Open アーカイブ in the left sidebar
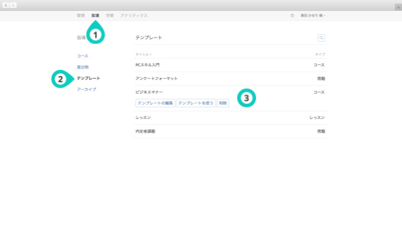The image size is (402, 251). (86, 90)
